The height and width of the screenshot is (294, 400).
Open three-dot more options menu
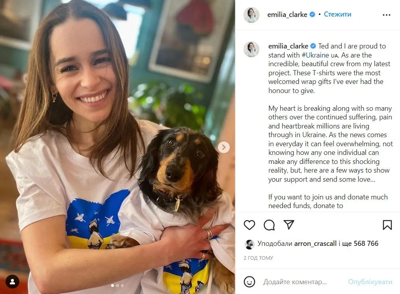click(x=387, y=15)
